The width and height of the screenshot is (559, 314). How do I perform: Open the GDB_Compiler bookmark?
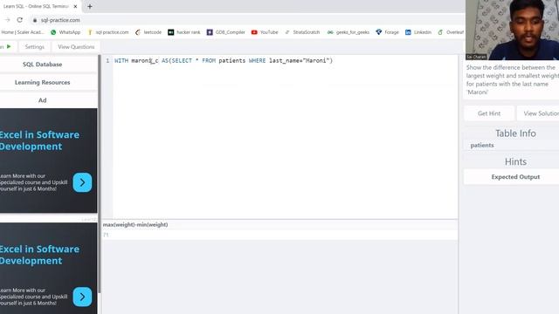226,32
